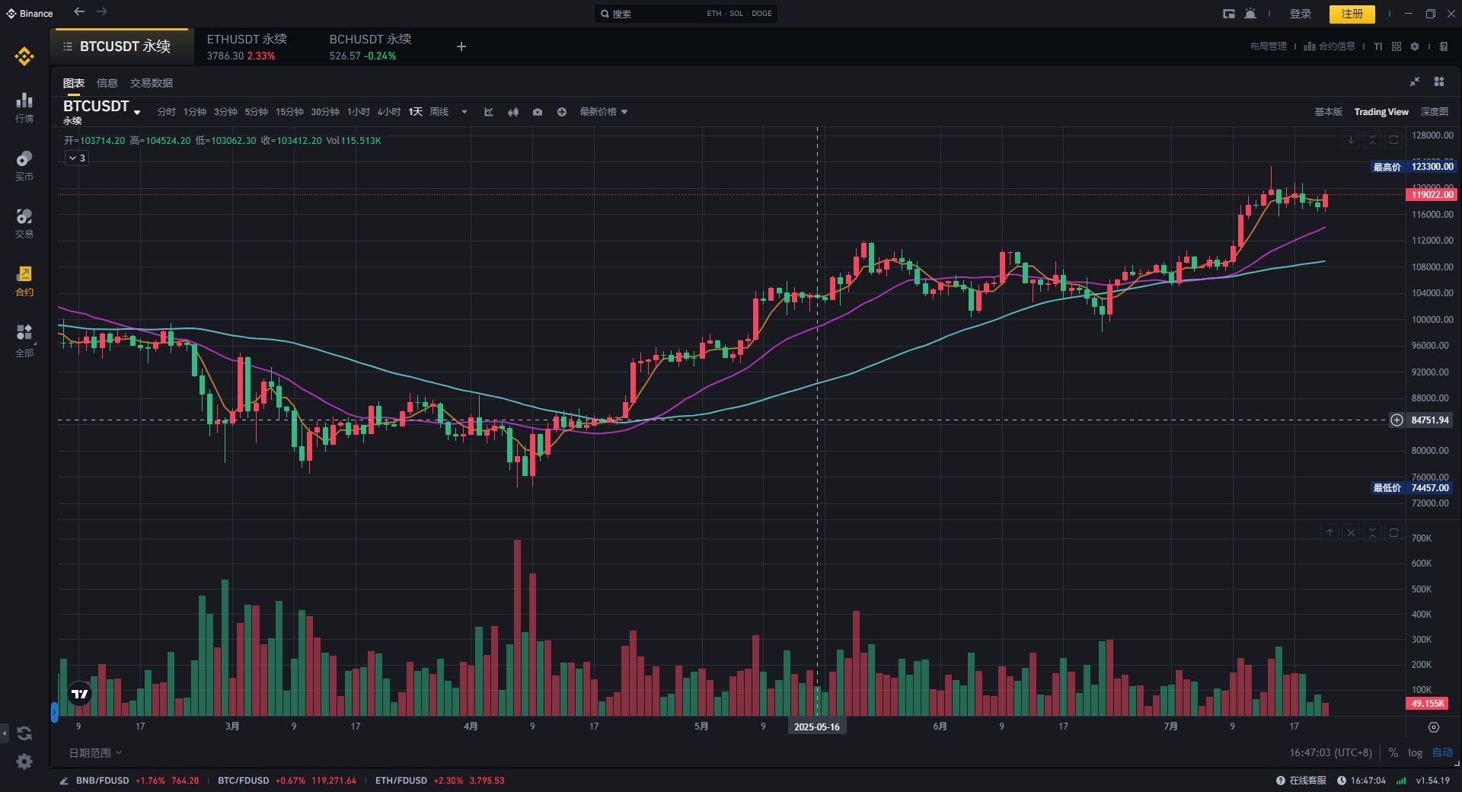Screen dimensions: 1462x792
Task: Select the 4小时 timeframe
Action: 388,112
